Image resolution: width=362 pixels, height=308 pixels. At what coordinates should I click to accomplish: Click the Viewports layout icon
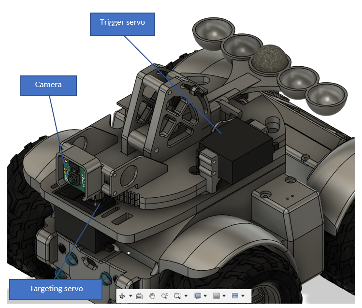tap(235, 296)
